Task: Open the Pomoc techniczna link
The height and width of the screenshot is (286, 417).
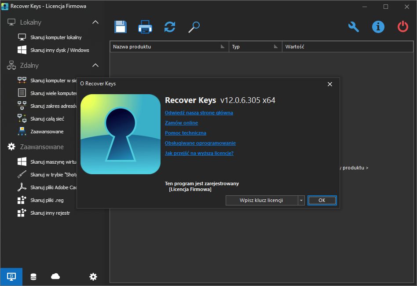Action: coord(186,133)
